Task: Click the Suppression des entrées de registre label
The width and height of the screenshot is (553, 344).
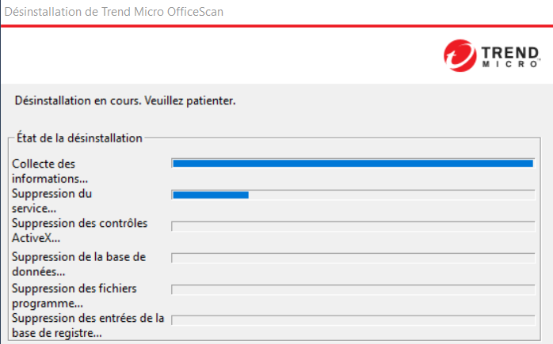Action: [x=88, y=326]
